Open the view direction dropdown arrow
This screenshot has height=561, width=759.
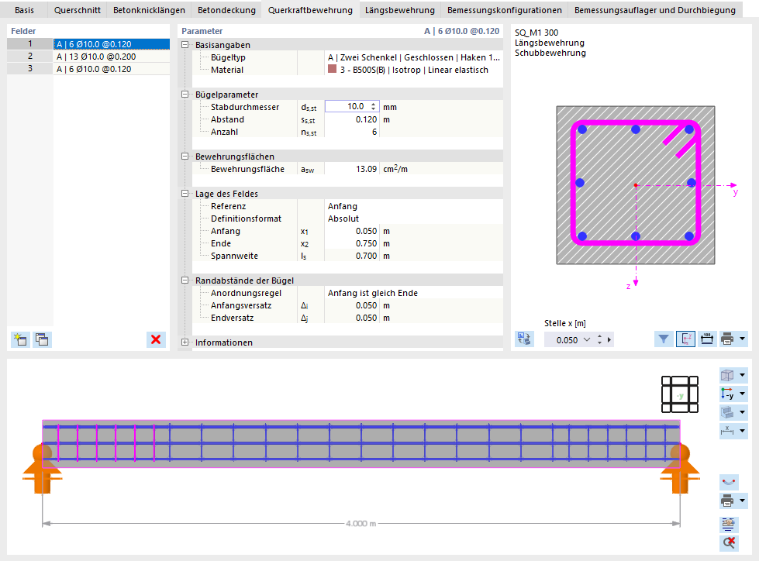point(743,394)
